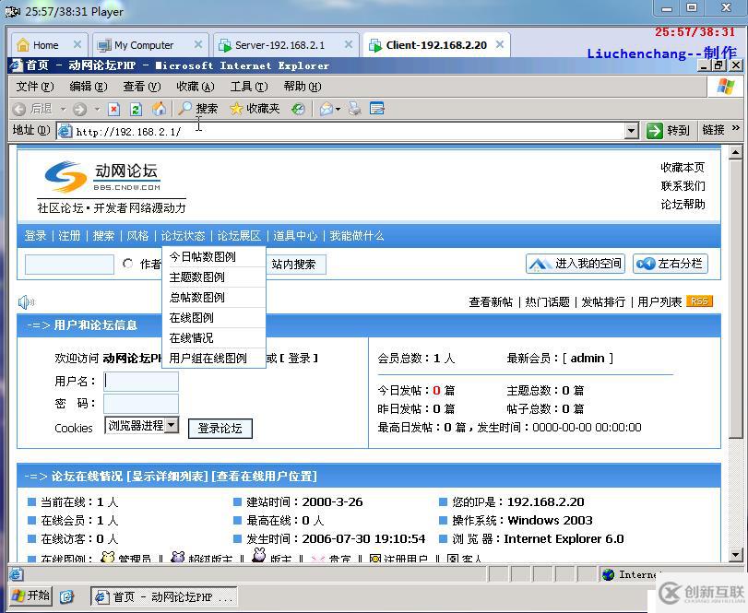Click the 开始 Start button

click(x=30, y=595)
